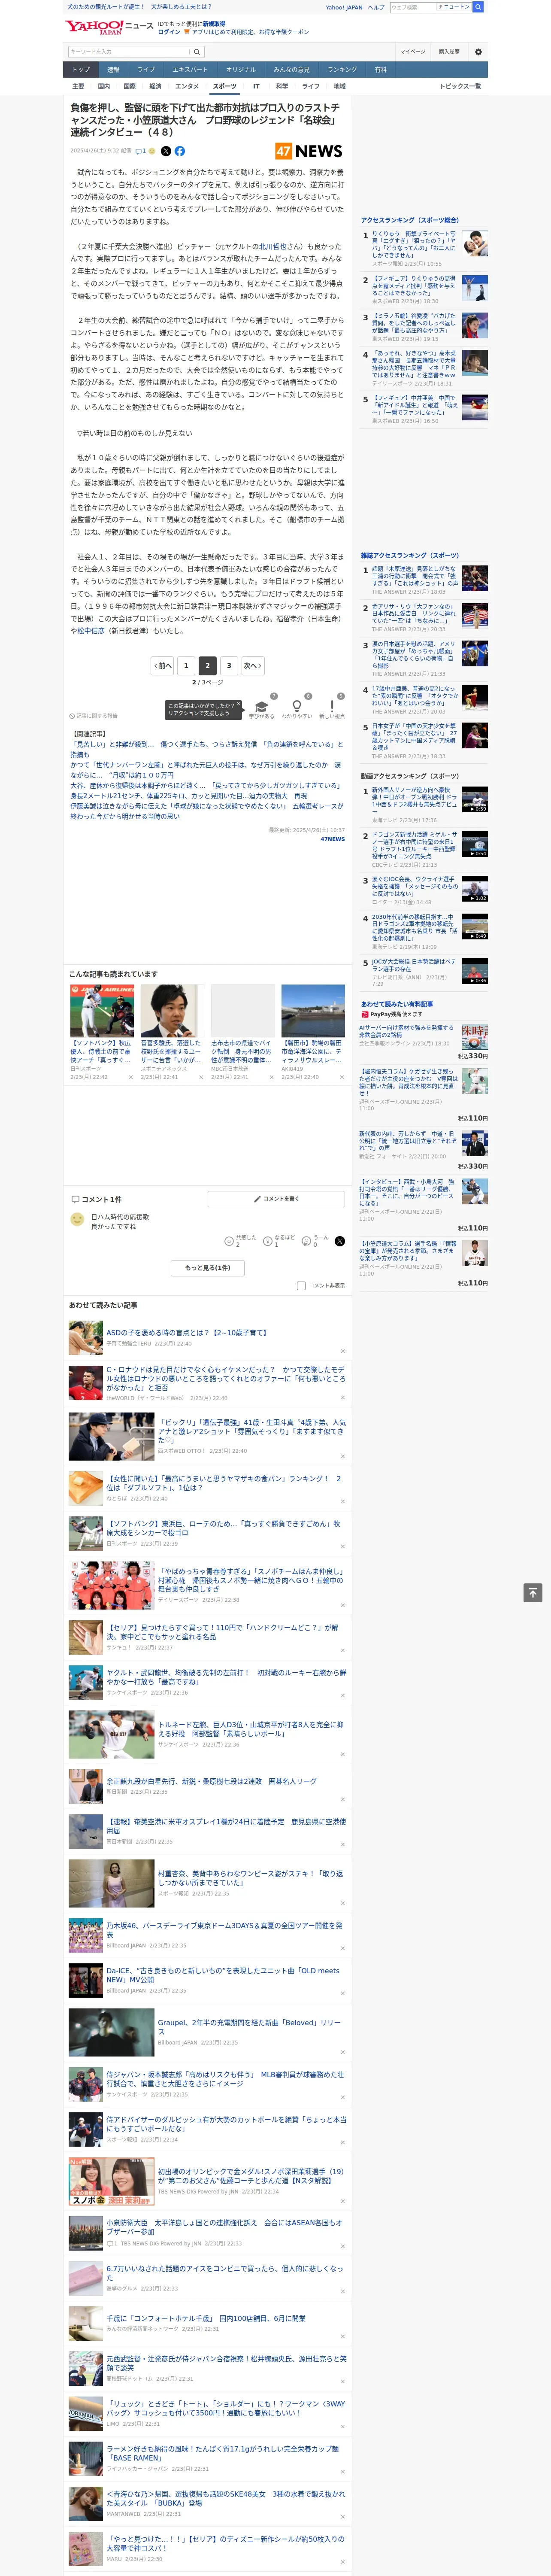Select the 速報 navigation tab
This screenshot has width=551, height=2576.
(113, 70)
